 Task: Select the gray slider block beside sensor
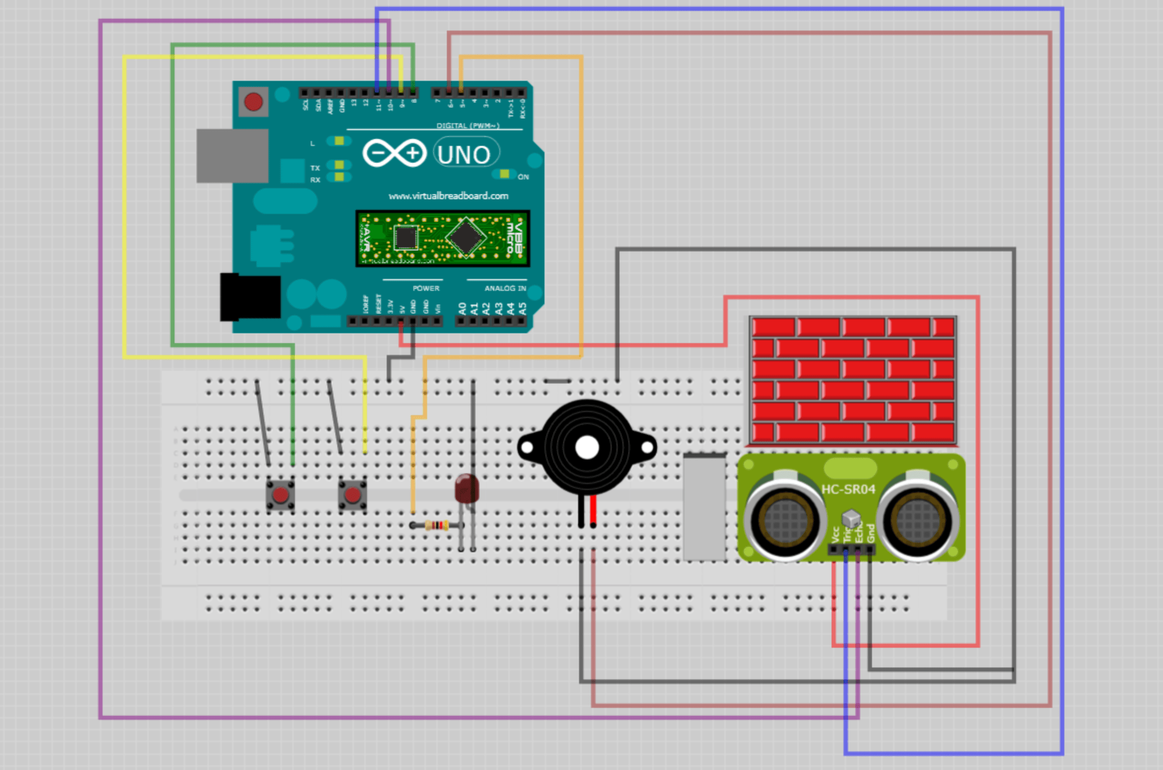point(704,508)
